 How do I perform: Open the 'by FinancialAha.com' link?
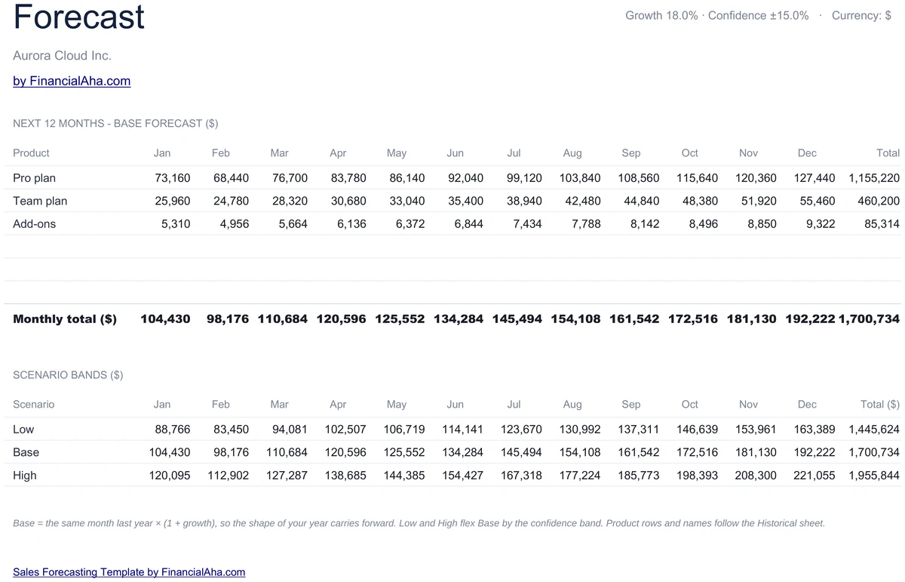[72, 81]
